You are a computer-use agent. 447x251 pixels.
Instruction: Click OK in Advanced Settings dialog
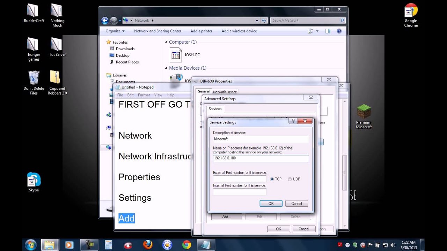click(278, 229)
